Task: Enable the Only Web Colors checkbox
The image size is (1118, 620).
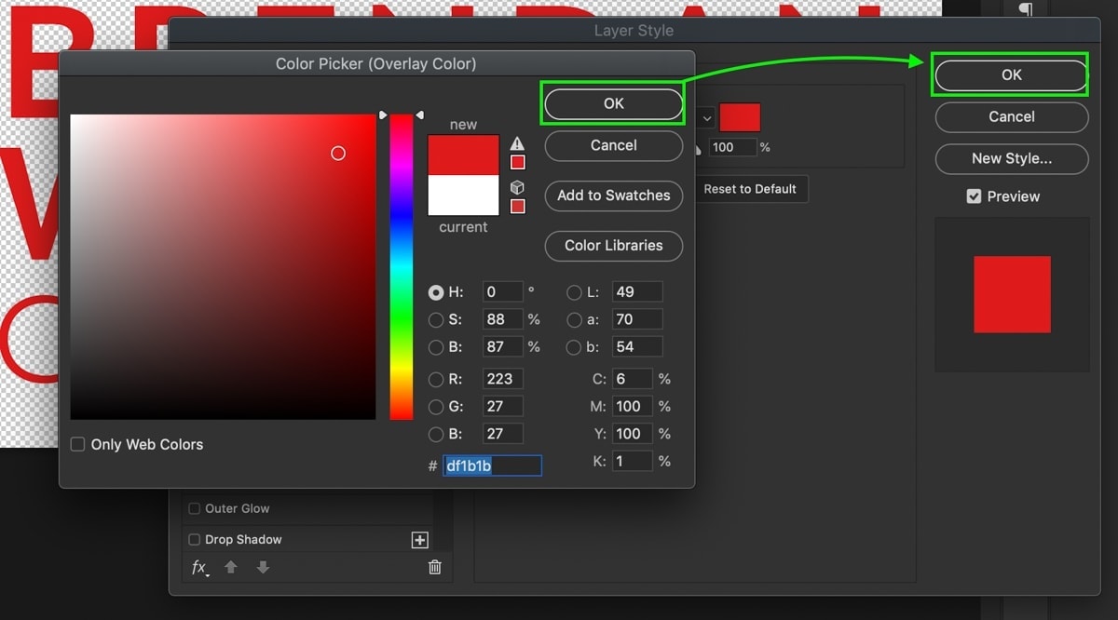Action: (78, 444)
